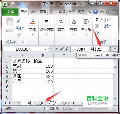Switch to the 二月 sheet tab
This screenshot has height=114, width=120.
pos(40,103)
